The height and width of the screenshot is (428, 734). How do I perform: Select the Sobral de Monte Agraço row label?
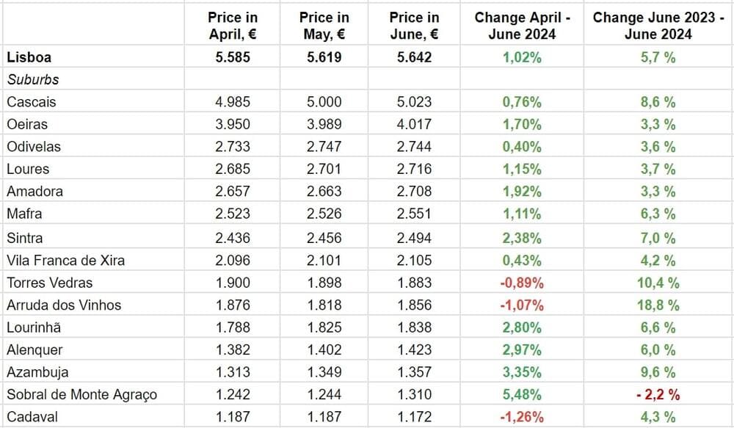82,395
